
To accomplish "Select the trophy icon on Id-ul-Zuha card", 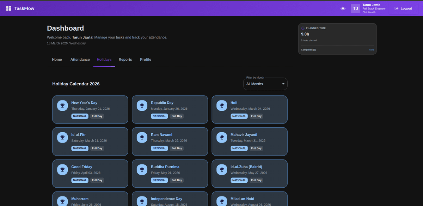I will [x=221, y=169].
